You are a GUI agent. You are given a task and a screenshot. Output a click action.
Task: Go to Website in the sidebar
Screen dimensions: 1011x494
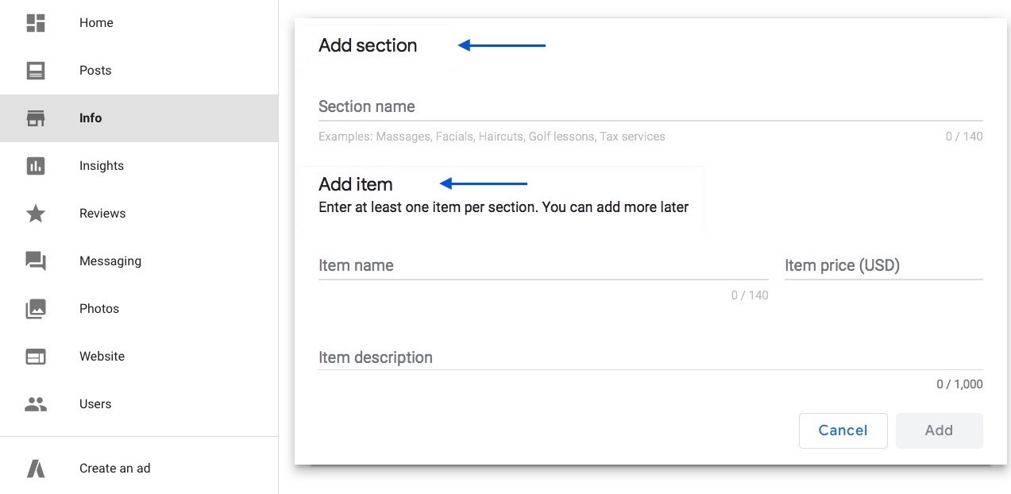tap(139, 357)
